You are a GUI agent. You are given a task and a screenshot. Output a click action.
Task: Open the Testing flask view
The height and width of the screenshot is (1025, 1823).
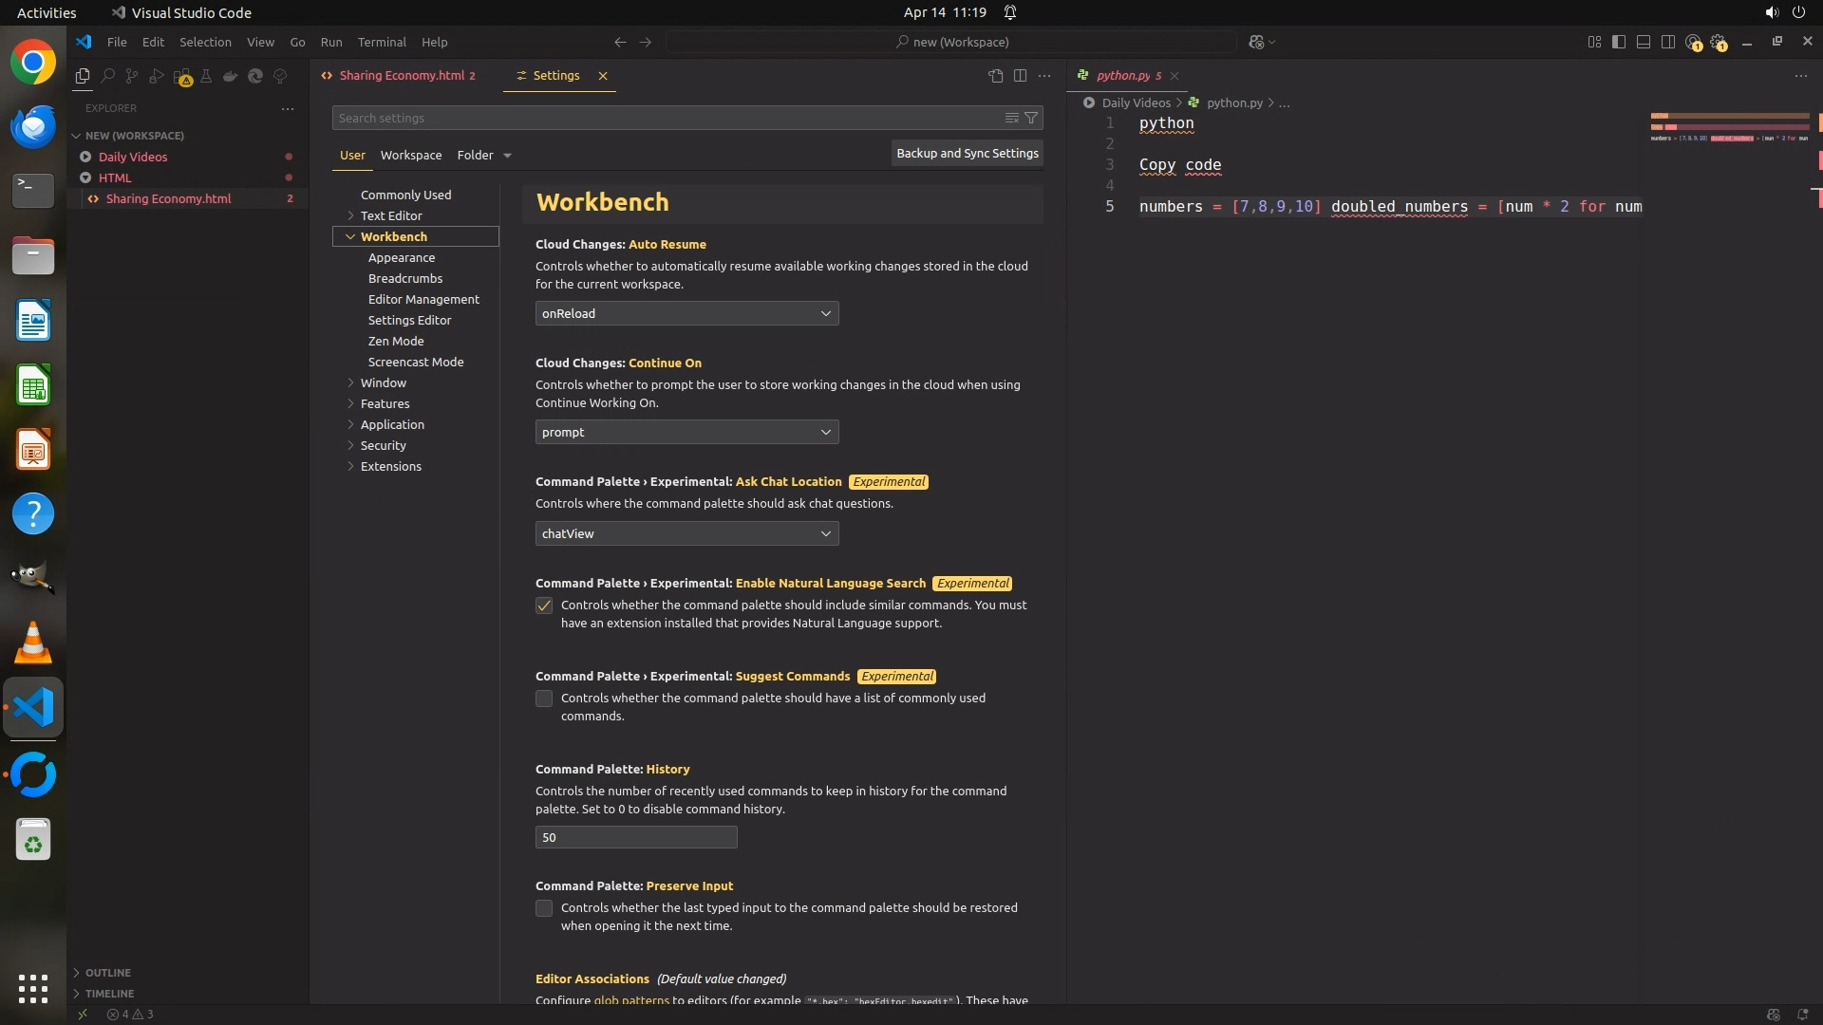pyautogui.click(x=206, y=76)
